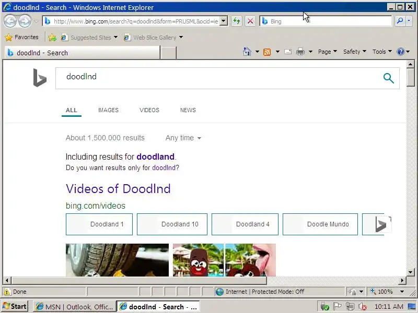The image size is (418, 313).
Task: Switch to the IMAGES tab
Action: (108, 110)
